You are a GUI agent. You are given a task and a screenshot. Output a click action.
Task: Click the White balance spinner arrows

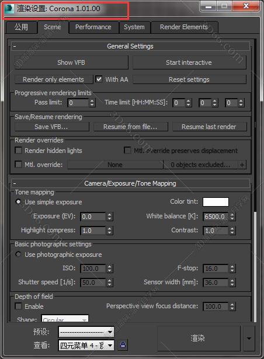pyautogui.click(x=232, y=217)
